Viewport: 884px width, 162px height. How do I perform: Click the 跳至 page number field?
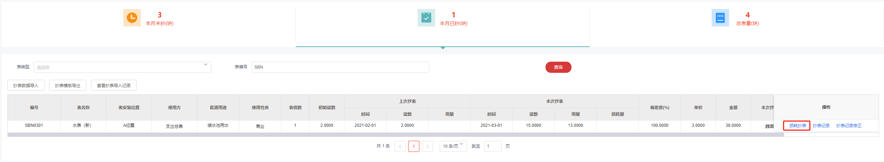click(493, 146)
